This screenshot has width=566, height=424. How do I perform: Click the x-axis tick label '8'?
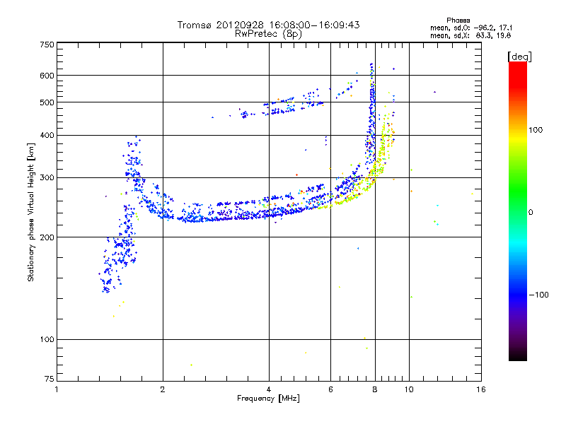click(375, 389)
